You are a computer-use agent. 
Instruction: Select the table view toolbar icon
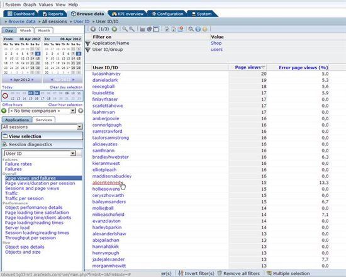[156, 29]
